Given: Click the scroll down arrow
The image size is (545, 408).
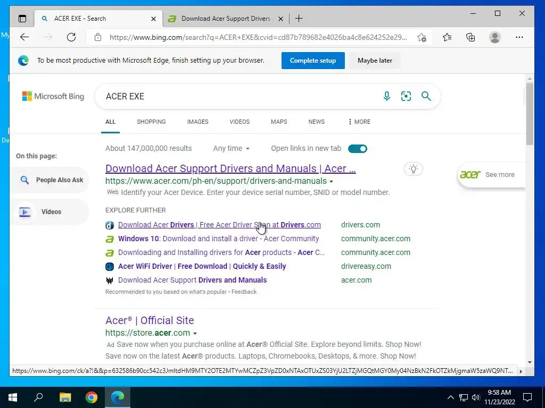Looking at the screenshot, I should (x=530, y=362).
